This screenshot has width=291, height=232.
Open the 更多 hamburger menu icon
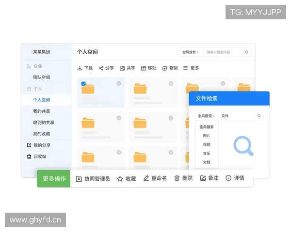point(185,68)
